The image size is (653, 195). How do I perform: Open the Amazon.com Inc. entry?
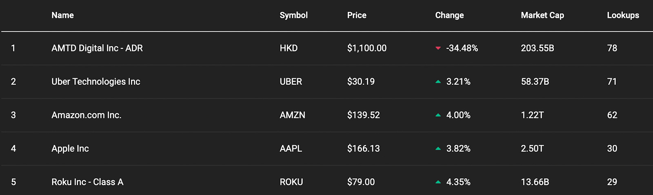pos(87,115)
